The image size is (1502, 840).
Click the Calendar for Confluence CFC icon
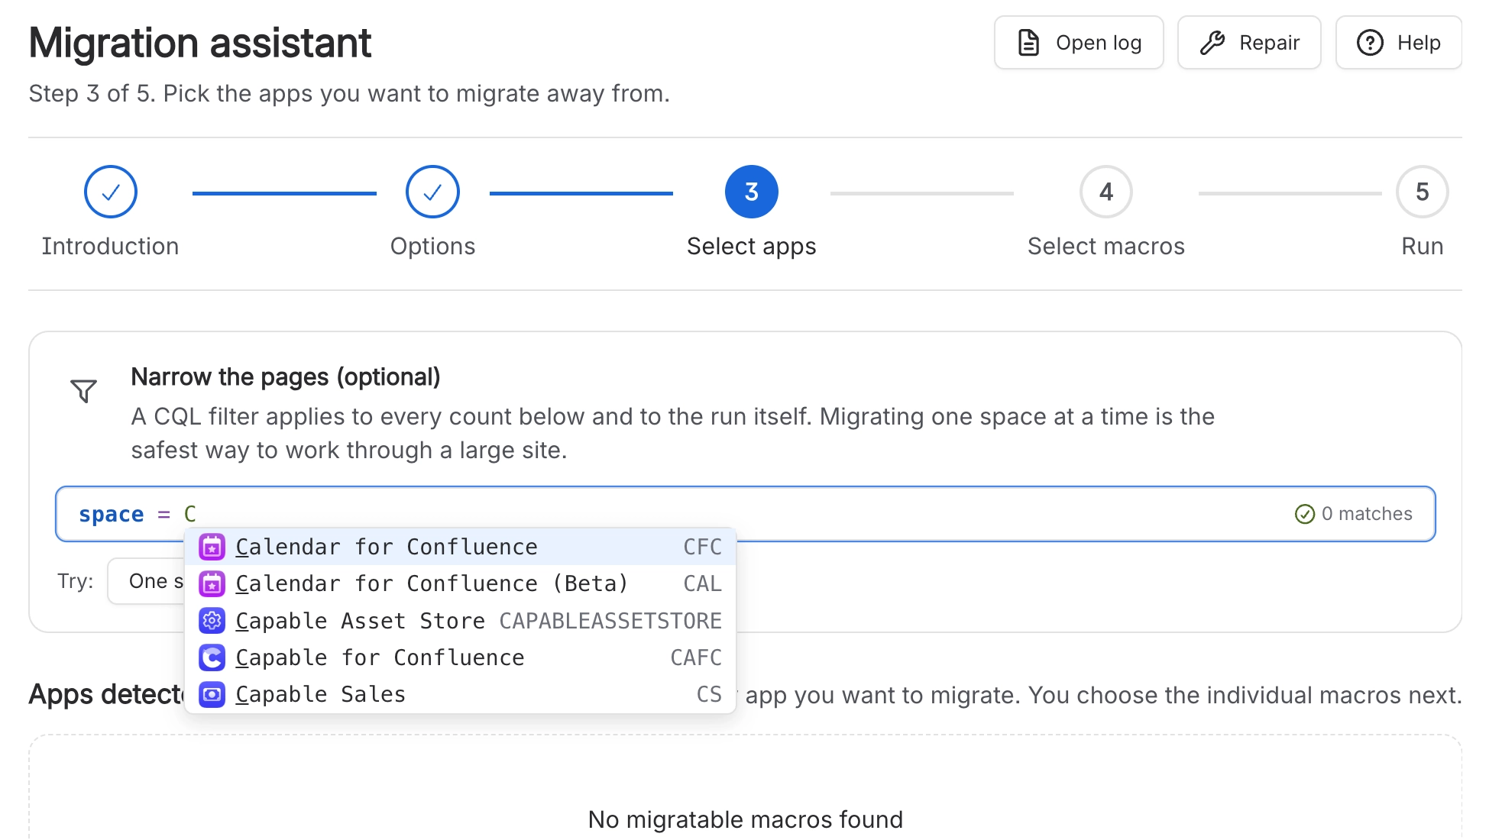[212, 547]
